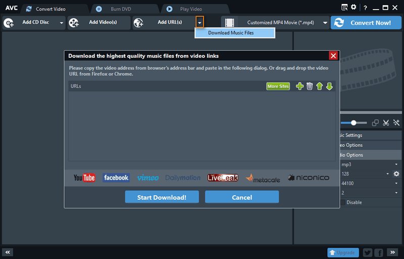Click the facebook logo in dialog
404x259 pixels.
116,178
